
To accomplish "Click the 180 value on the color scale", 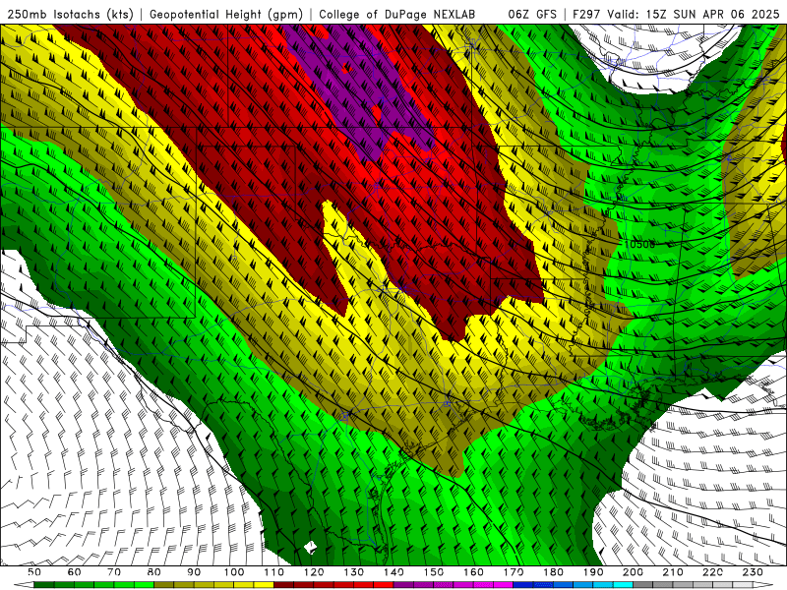I will [x=553, y=572].
